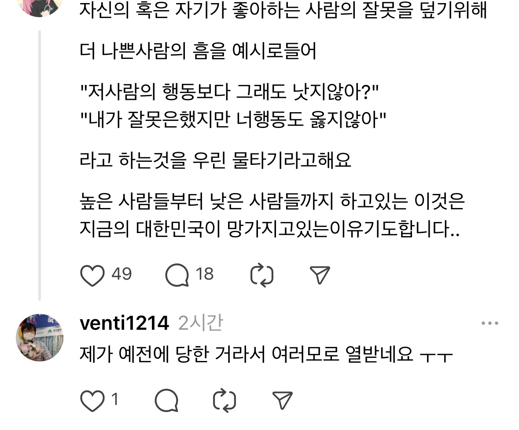Open post line 더 나쁜사람의 흠을 예시로들어
519x430 pixels.
coord(198,51)
